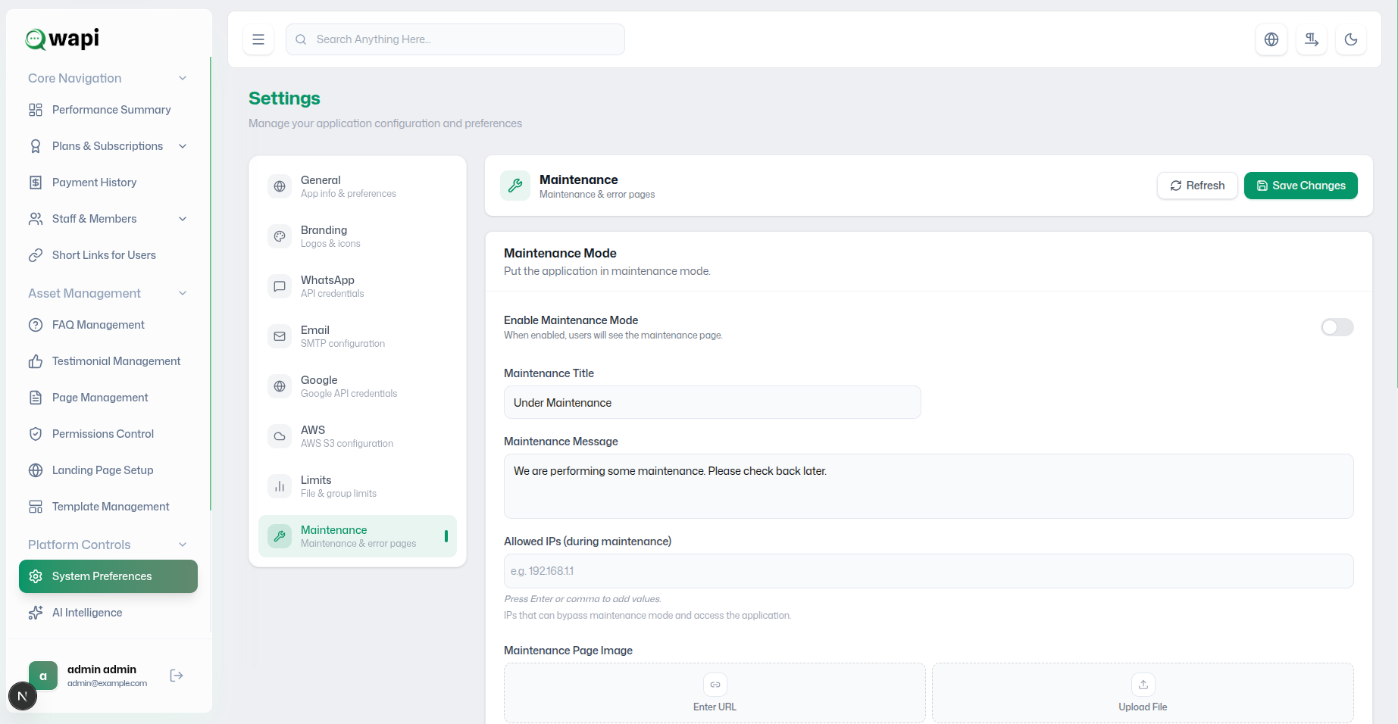Go to Short Links for Users
Screen dimensions: 1398x724
coord(108,255)
